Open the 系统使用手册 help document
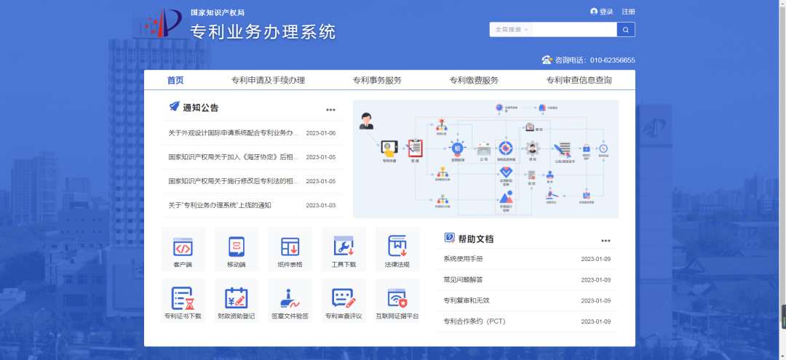Image resolution: width=786 pixels, height=360 pixels. [x=463, y=259]
